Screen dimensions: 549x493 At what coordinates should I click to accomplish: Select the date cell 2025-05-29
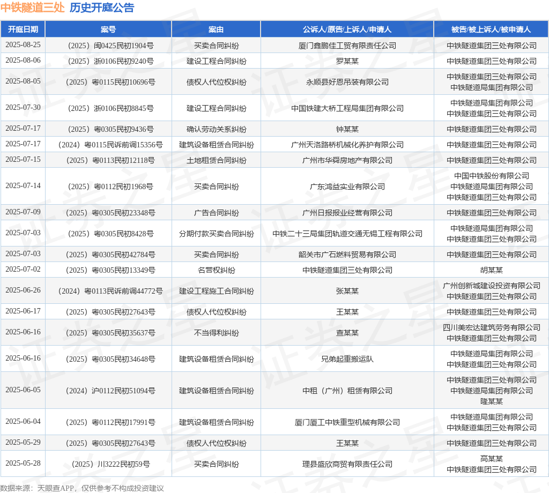pyautogui.click(x=23, y=443)
